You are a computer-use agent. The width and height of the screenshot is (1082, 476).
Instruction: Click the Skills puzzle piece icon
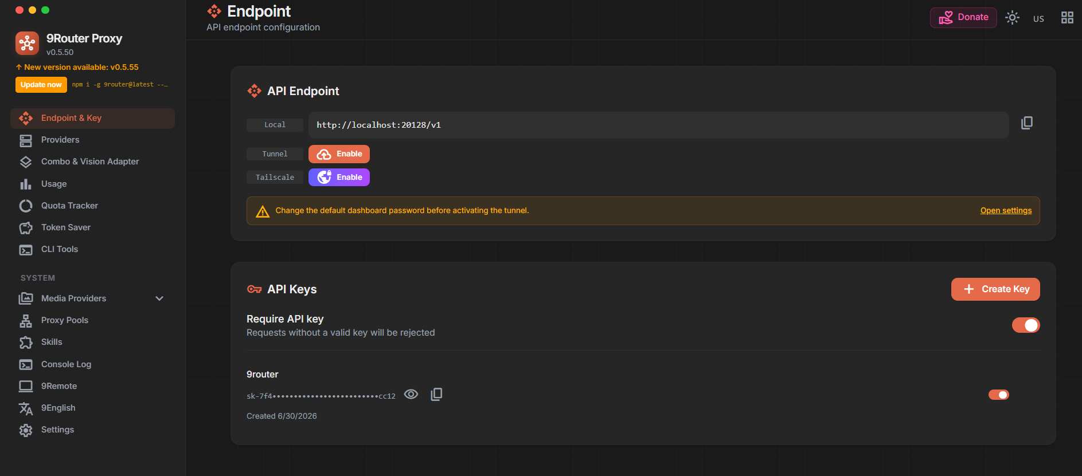click(x=26, y=343)
